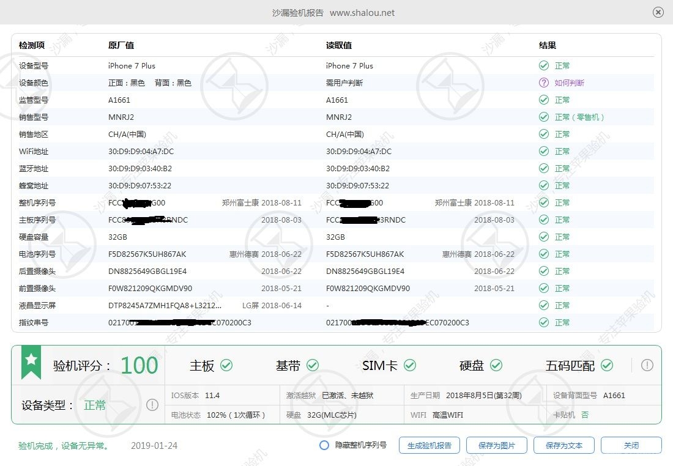This screenshot has height=466, width=673.
Task: Select the 卡贴机 value 否
Action: 585,415
